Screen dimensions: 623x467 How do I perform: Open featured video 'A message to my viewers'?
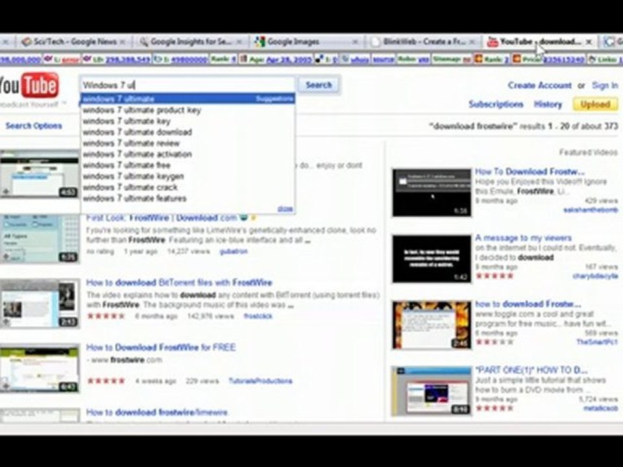tap(523, 238)
